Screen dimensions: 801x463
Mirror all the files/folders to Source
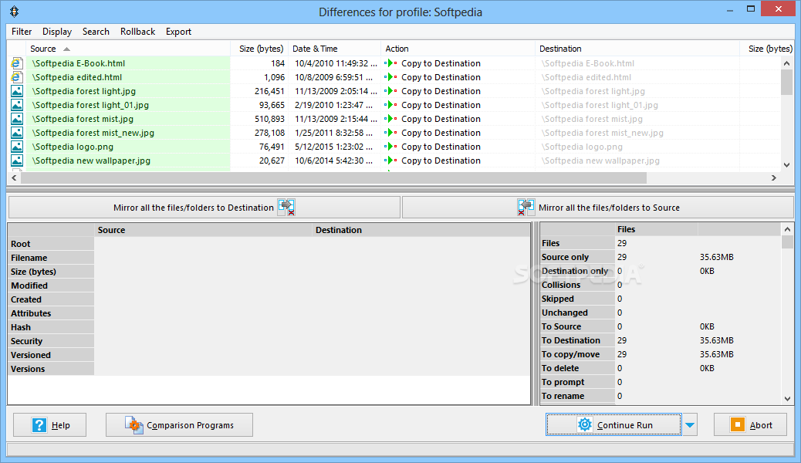click(598, 208)
